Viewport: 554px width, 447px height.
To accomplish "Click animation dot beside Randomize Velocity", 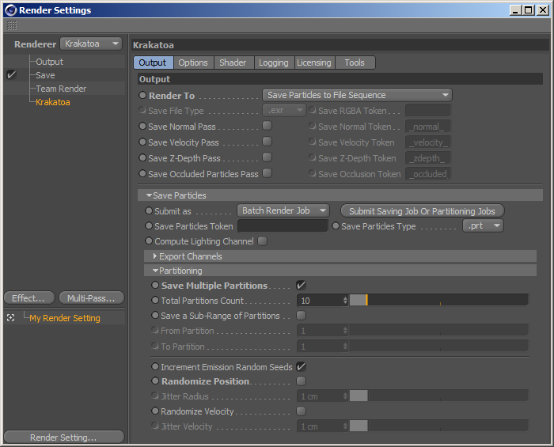I will tap(155, 411).
